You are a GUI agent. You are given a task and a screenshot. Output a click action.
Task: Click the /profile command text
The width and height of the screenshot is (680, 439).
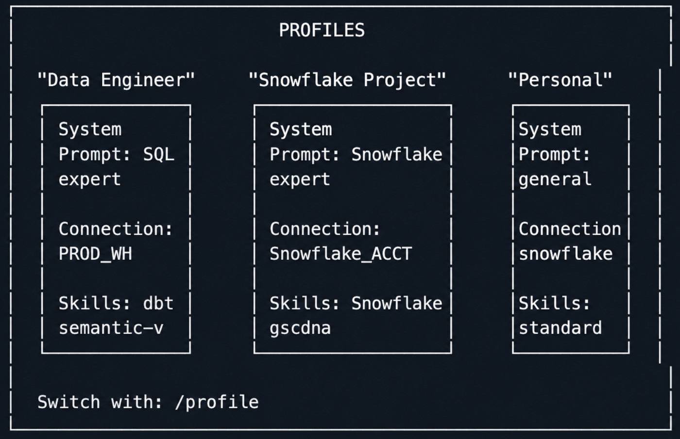click(217, 402)
